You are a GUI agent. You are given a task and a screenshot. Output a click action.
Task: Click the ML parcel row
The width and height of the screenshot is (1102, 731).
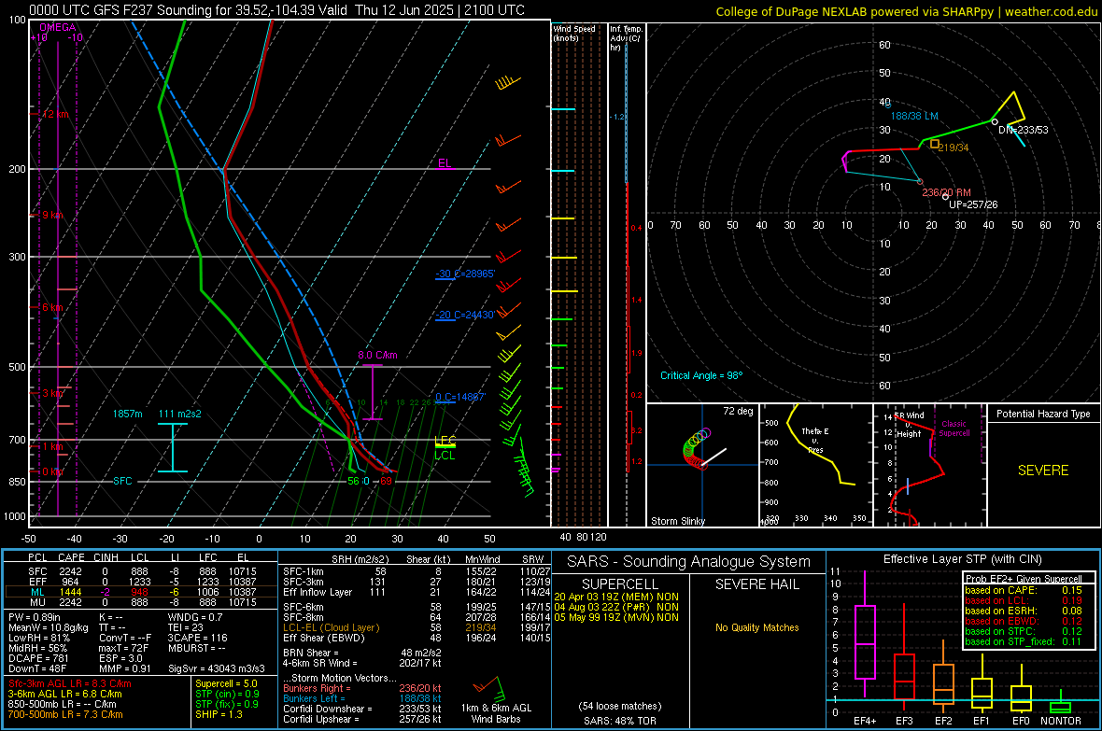click(x=141, y=592)
